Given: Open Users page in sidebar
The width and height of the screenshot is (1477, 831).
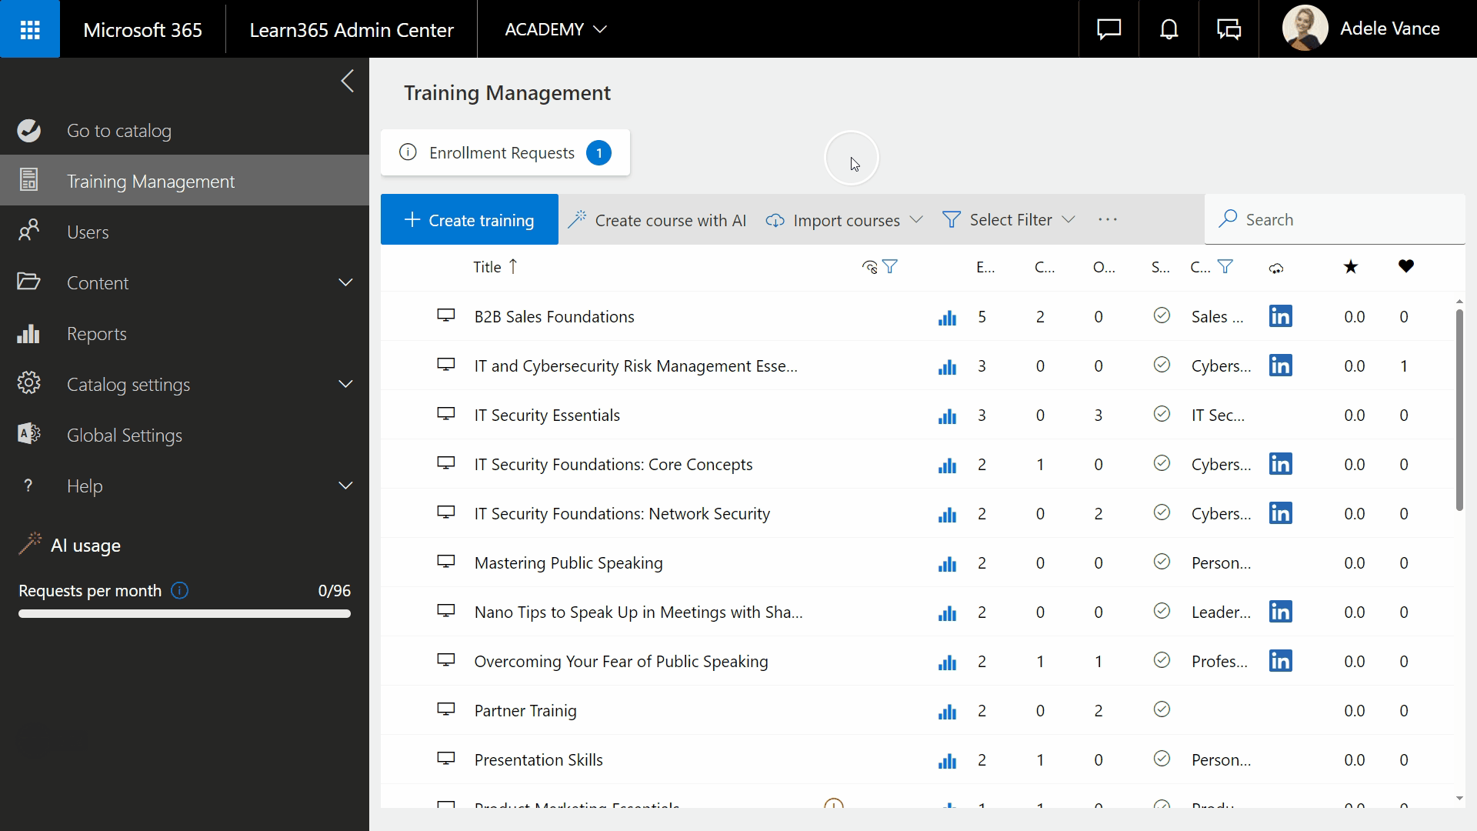Looking at the screenshot, I should click(185, 232).
